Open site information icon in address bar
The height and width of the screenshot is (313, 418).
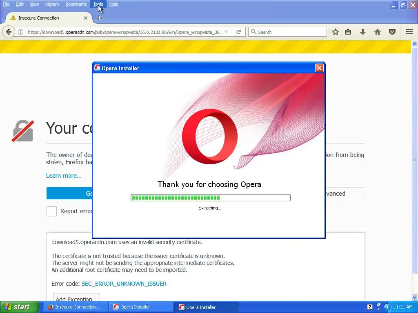point(20,32)
